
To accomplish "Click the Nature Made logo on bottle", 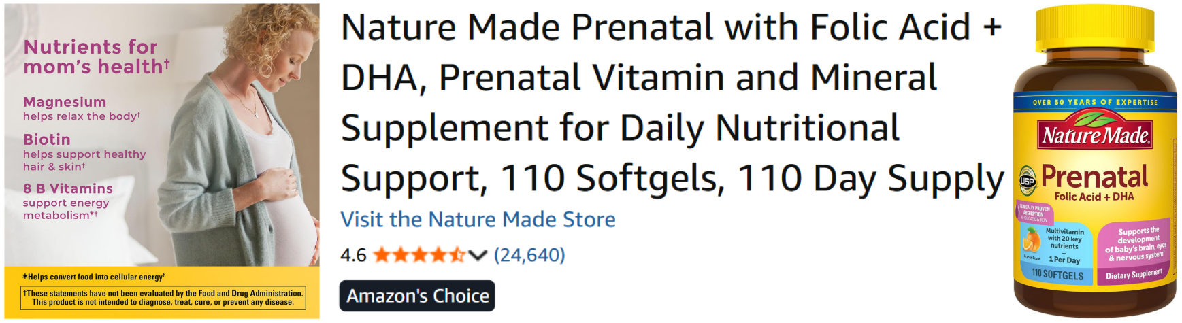I will point(1096,134).
